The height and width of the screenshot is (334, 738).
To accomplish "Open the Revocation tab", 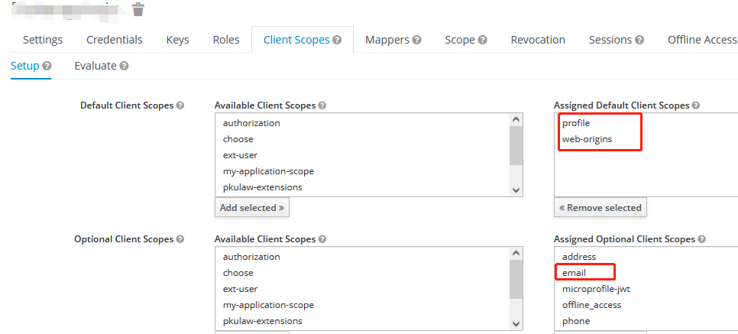I will click(538, 40).
